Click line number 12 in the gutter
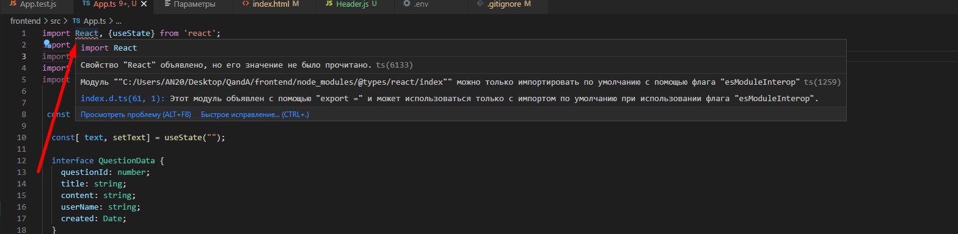Screen dimensions: 958x234 [x=21, y=161]
